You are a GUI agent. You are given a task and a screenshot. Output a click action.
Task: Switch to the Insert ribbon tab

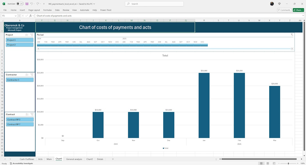click(22, 10)
